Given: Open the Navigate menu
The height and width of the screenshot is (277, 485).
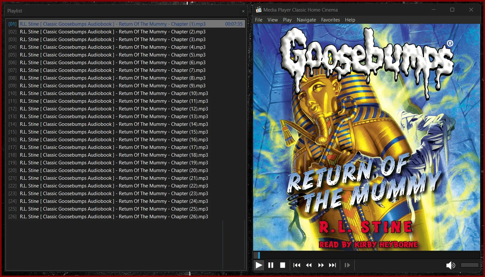Looking at the screenshot, I should coord(306,20).
